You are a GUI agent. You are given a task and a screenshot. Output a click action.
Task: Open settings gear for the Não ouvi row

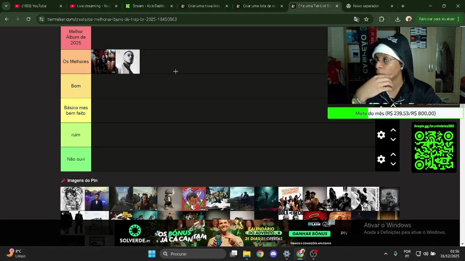point(381,159)
